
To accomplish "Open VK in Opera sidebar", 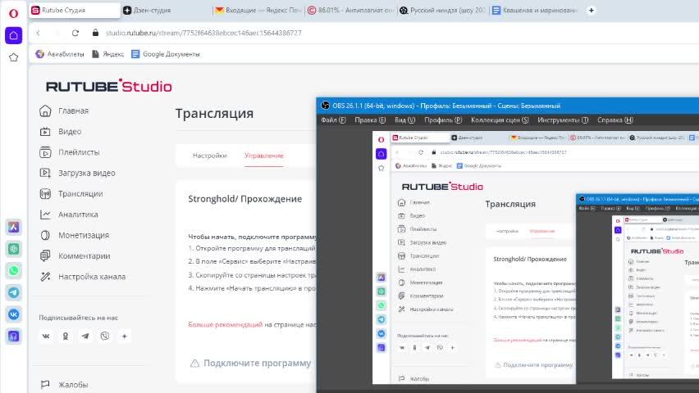I will coord(13,314).
